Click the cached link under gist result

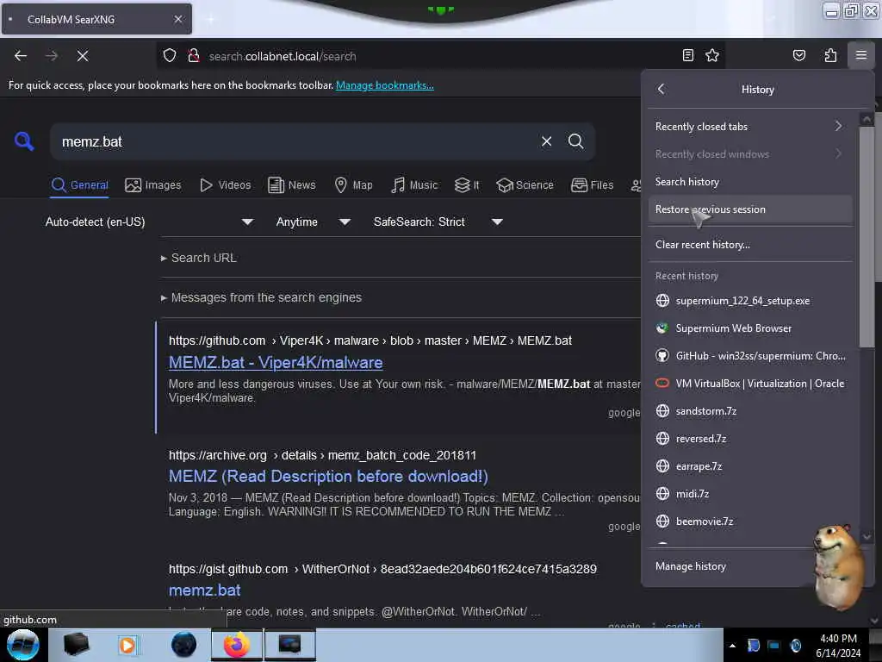(x=683, y=626)
